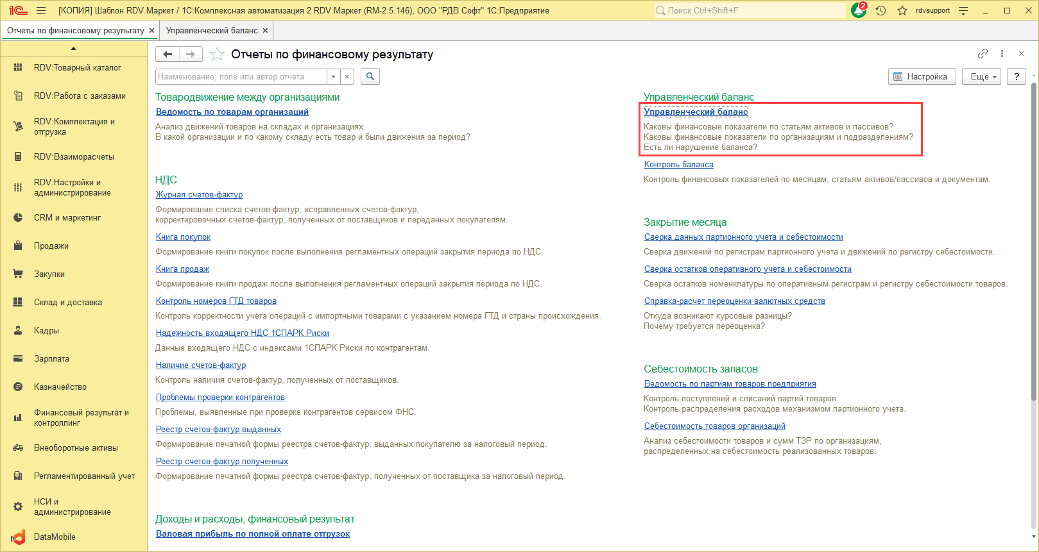Open the hamburger main menu

(41, 10)
